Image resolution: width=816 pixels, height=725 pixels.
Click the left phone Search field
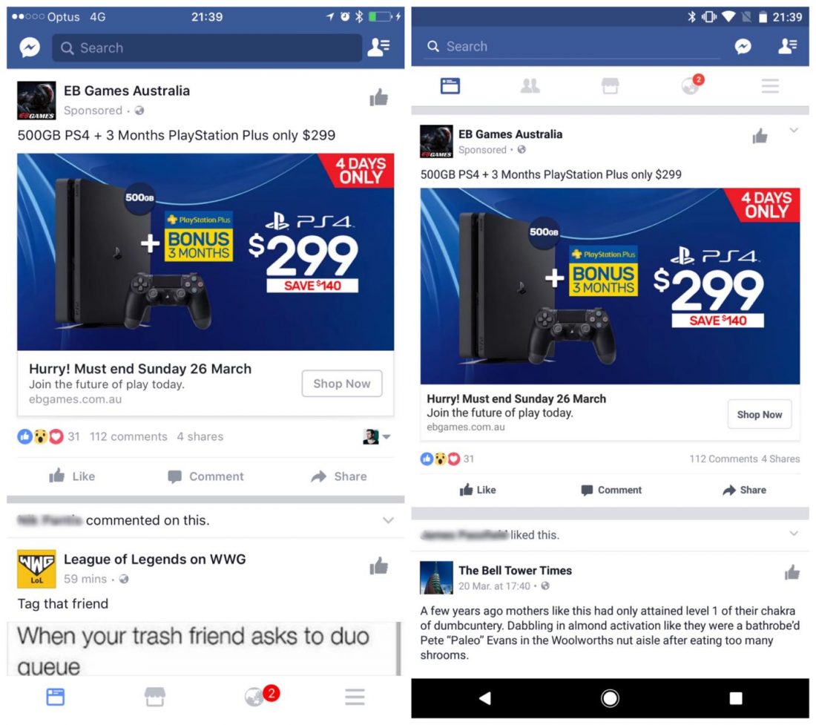207,48
